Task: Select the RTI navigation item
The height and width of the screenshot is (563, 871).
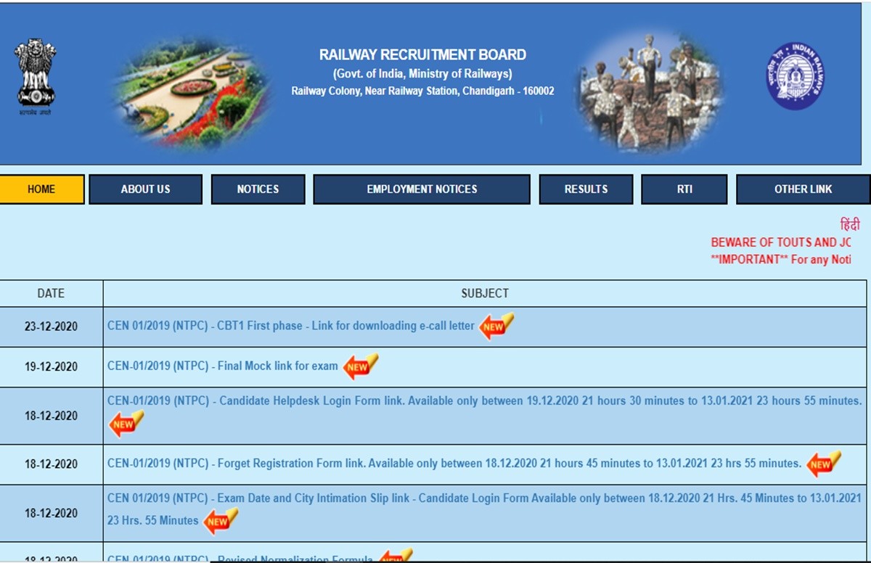Action: [684, 189]
